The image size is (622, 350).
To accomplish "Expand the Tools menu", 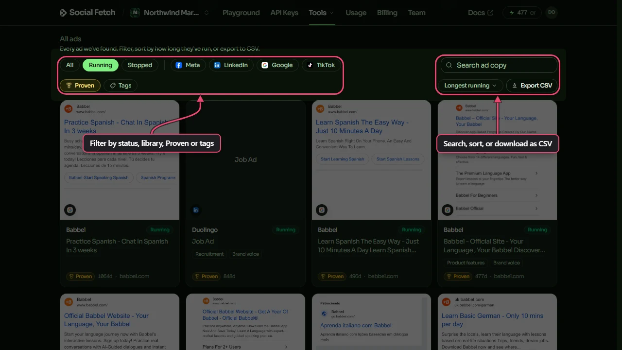I will pos(322,13).
